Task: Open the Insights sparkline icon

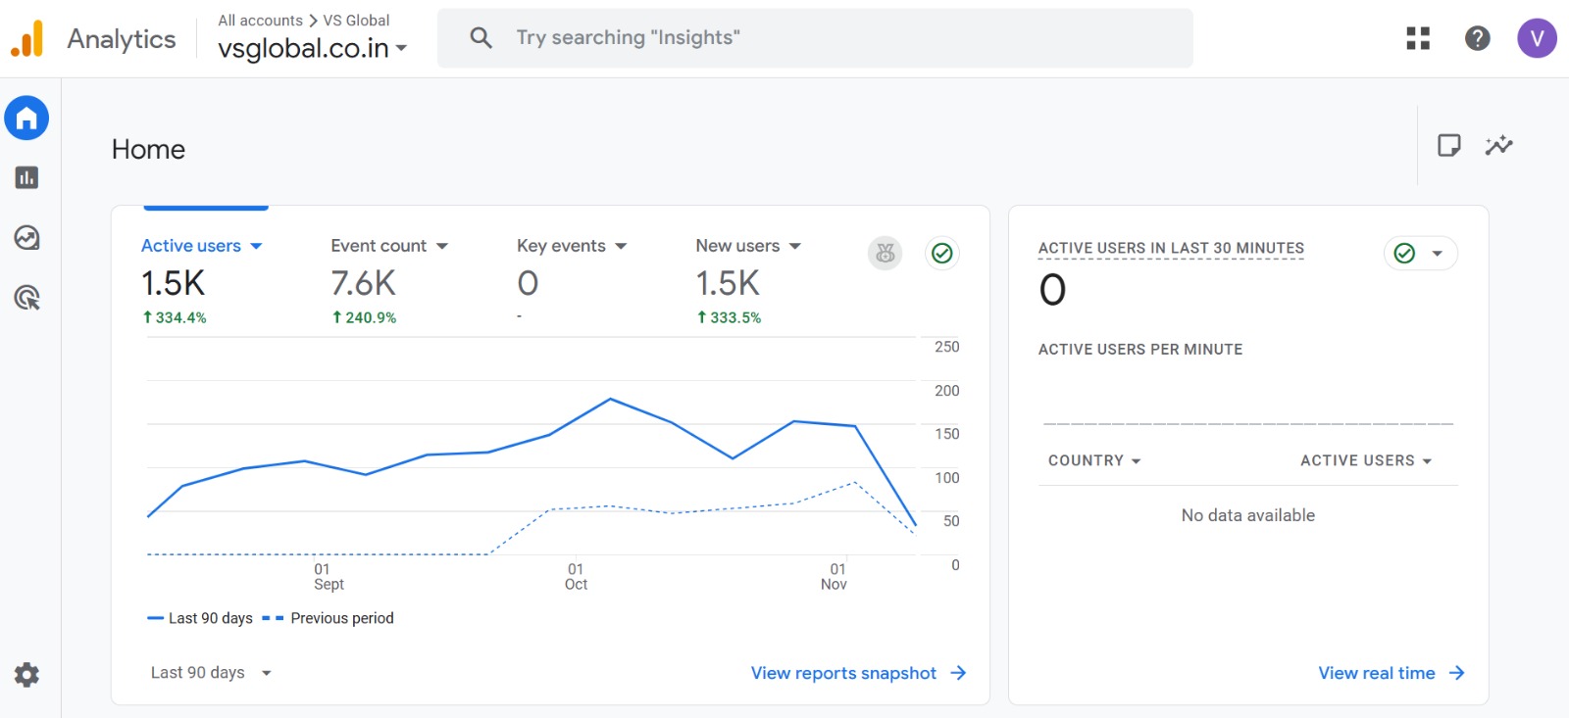Action: pyautogui.click(x=1498, y=146)
